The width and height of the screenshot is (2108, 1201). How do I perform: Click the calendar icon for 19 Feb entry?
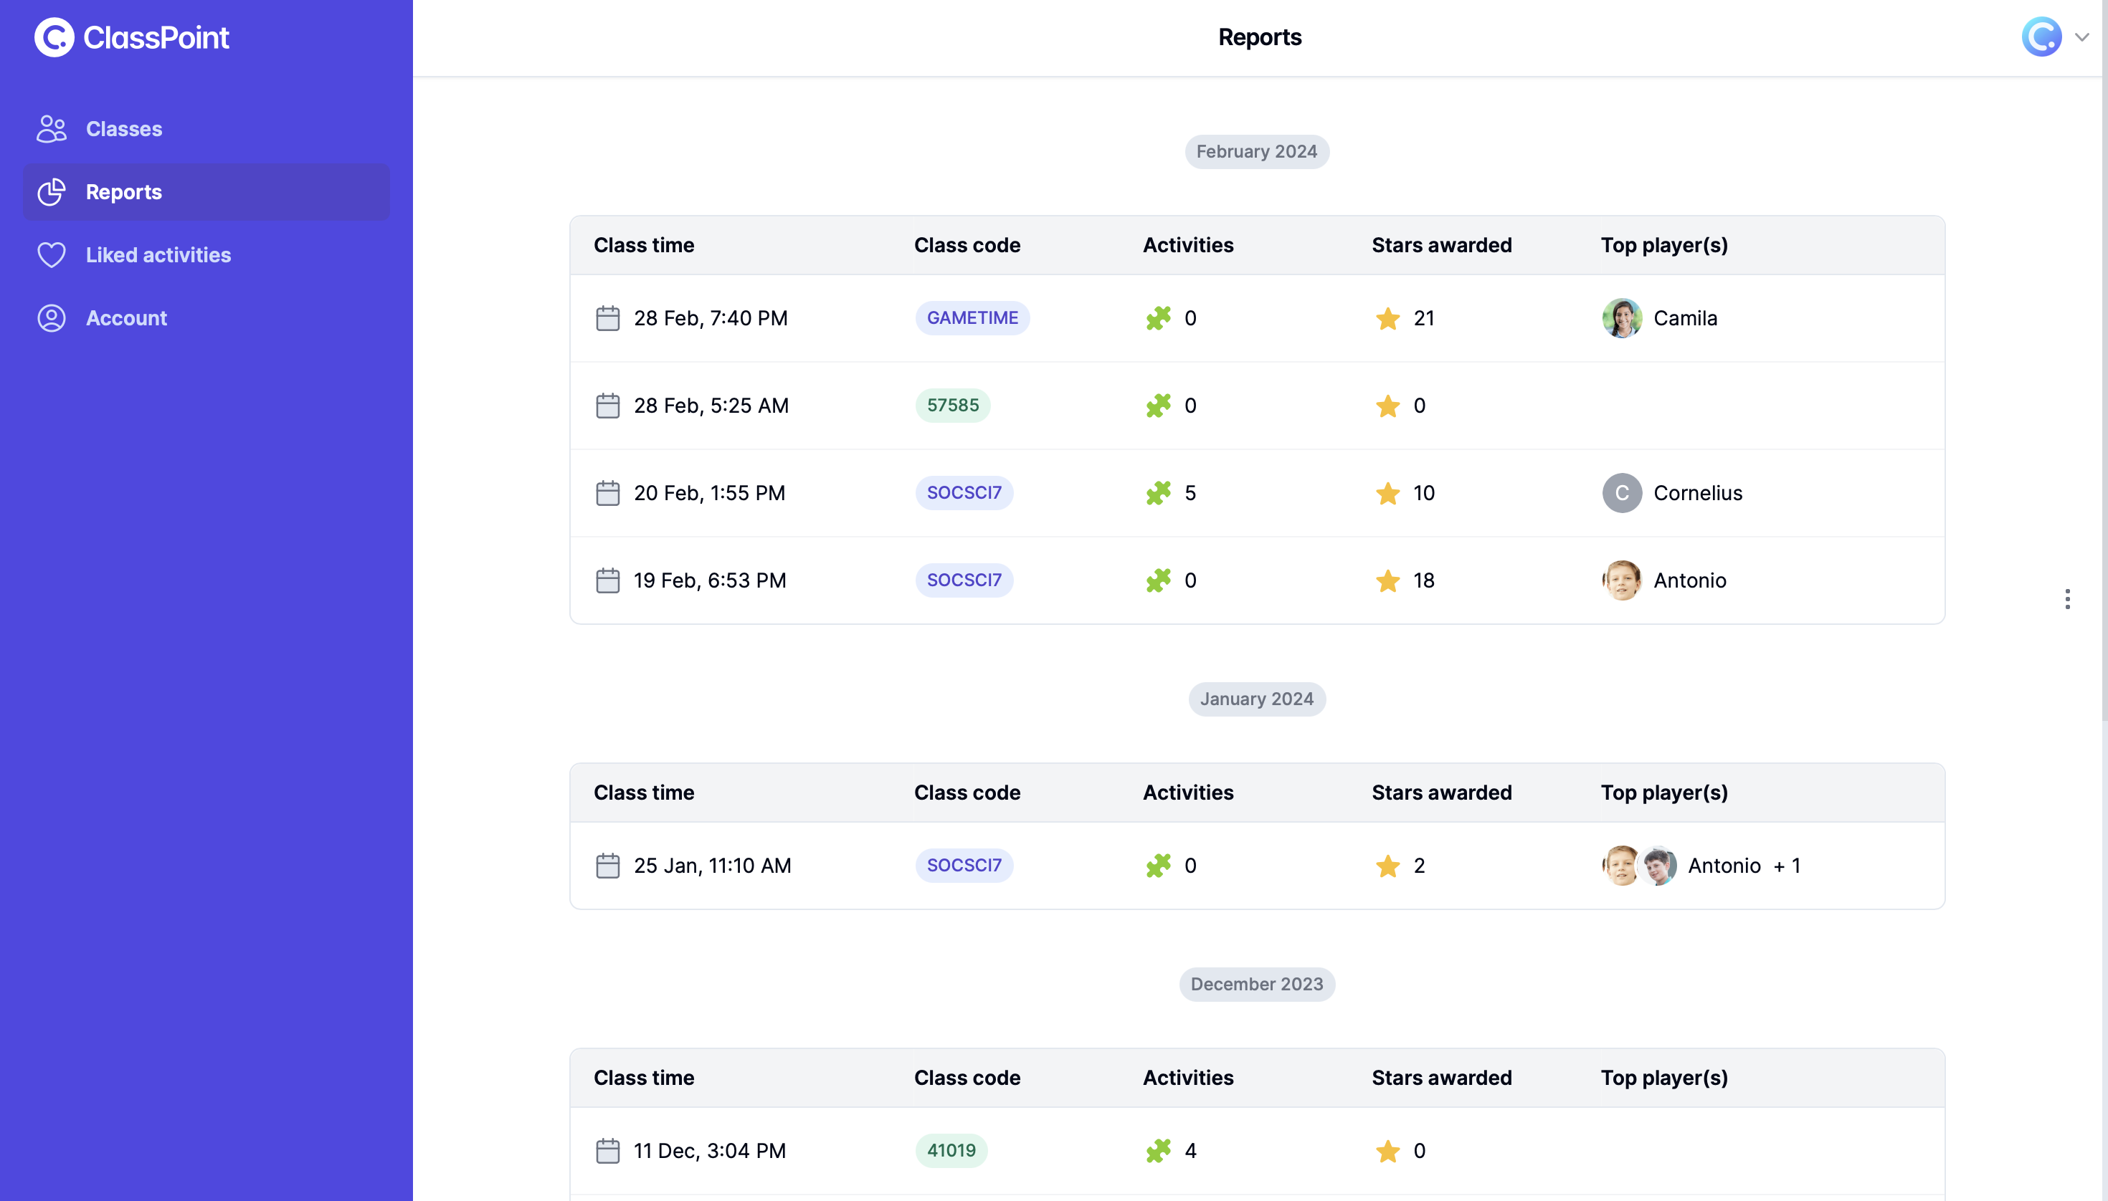click(x=608, y=579)
